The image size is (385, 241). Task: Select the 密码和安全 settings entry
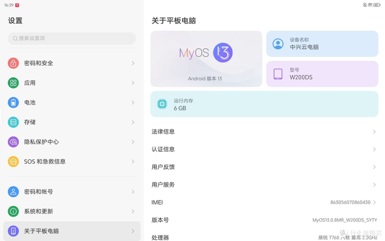point(72,63)
